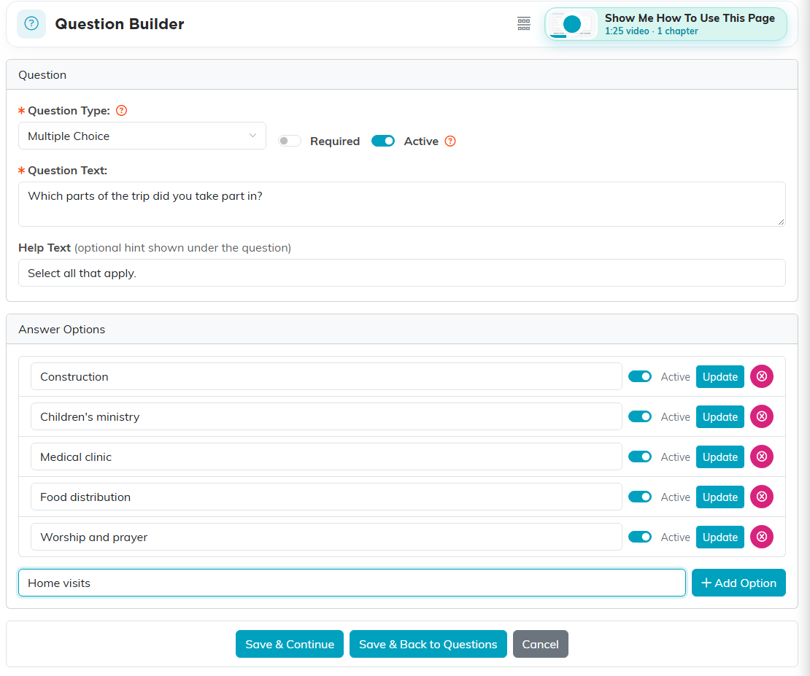Toggle Active switch for Medical clinic option
810x676 pixels.
[x=640, y=457]
